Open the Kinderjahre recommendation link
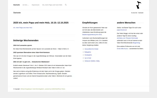The image size is (157, 98). [x=88, y=55]
